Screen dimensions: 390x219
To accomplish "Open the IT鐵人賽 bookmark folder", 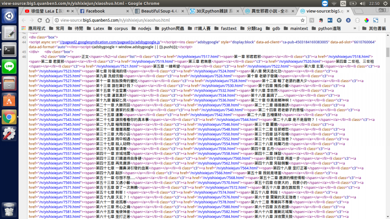I will 199,28.
